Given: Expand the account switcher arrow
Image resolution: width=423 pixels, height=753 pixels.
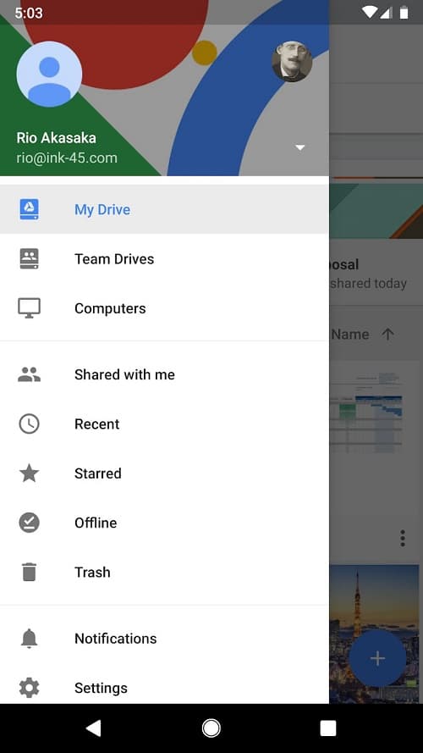Looking at the screenshot, I should pos(300,147).
